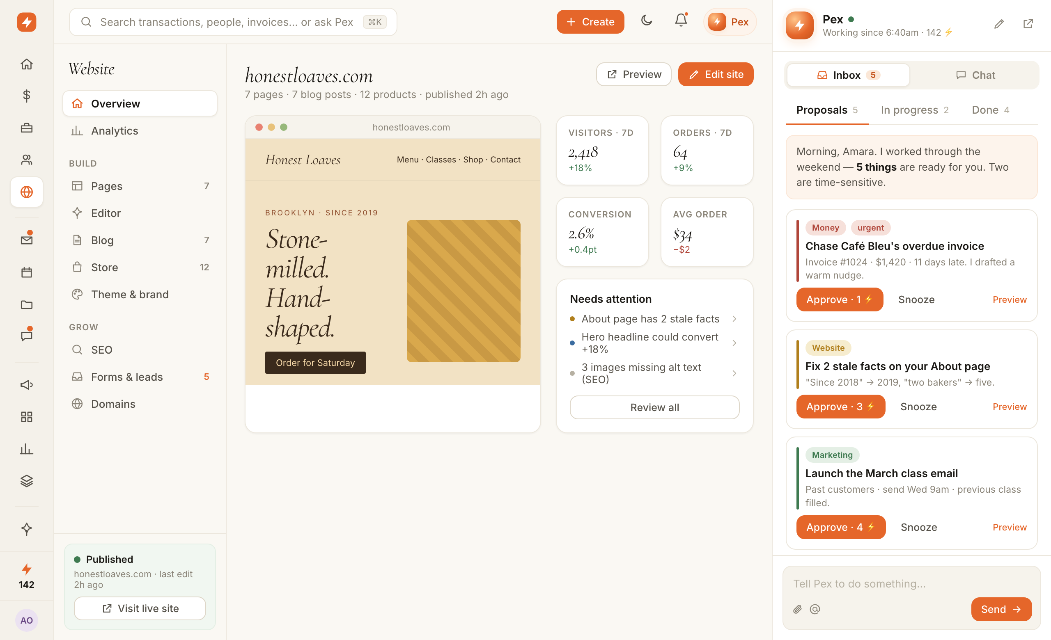
Task: Open the sparkle icon in left rail
Action: click(x=26, y=529)
